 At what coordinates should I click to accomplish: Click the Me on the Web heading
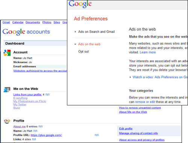[x=26, y=89]
